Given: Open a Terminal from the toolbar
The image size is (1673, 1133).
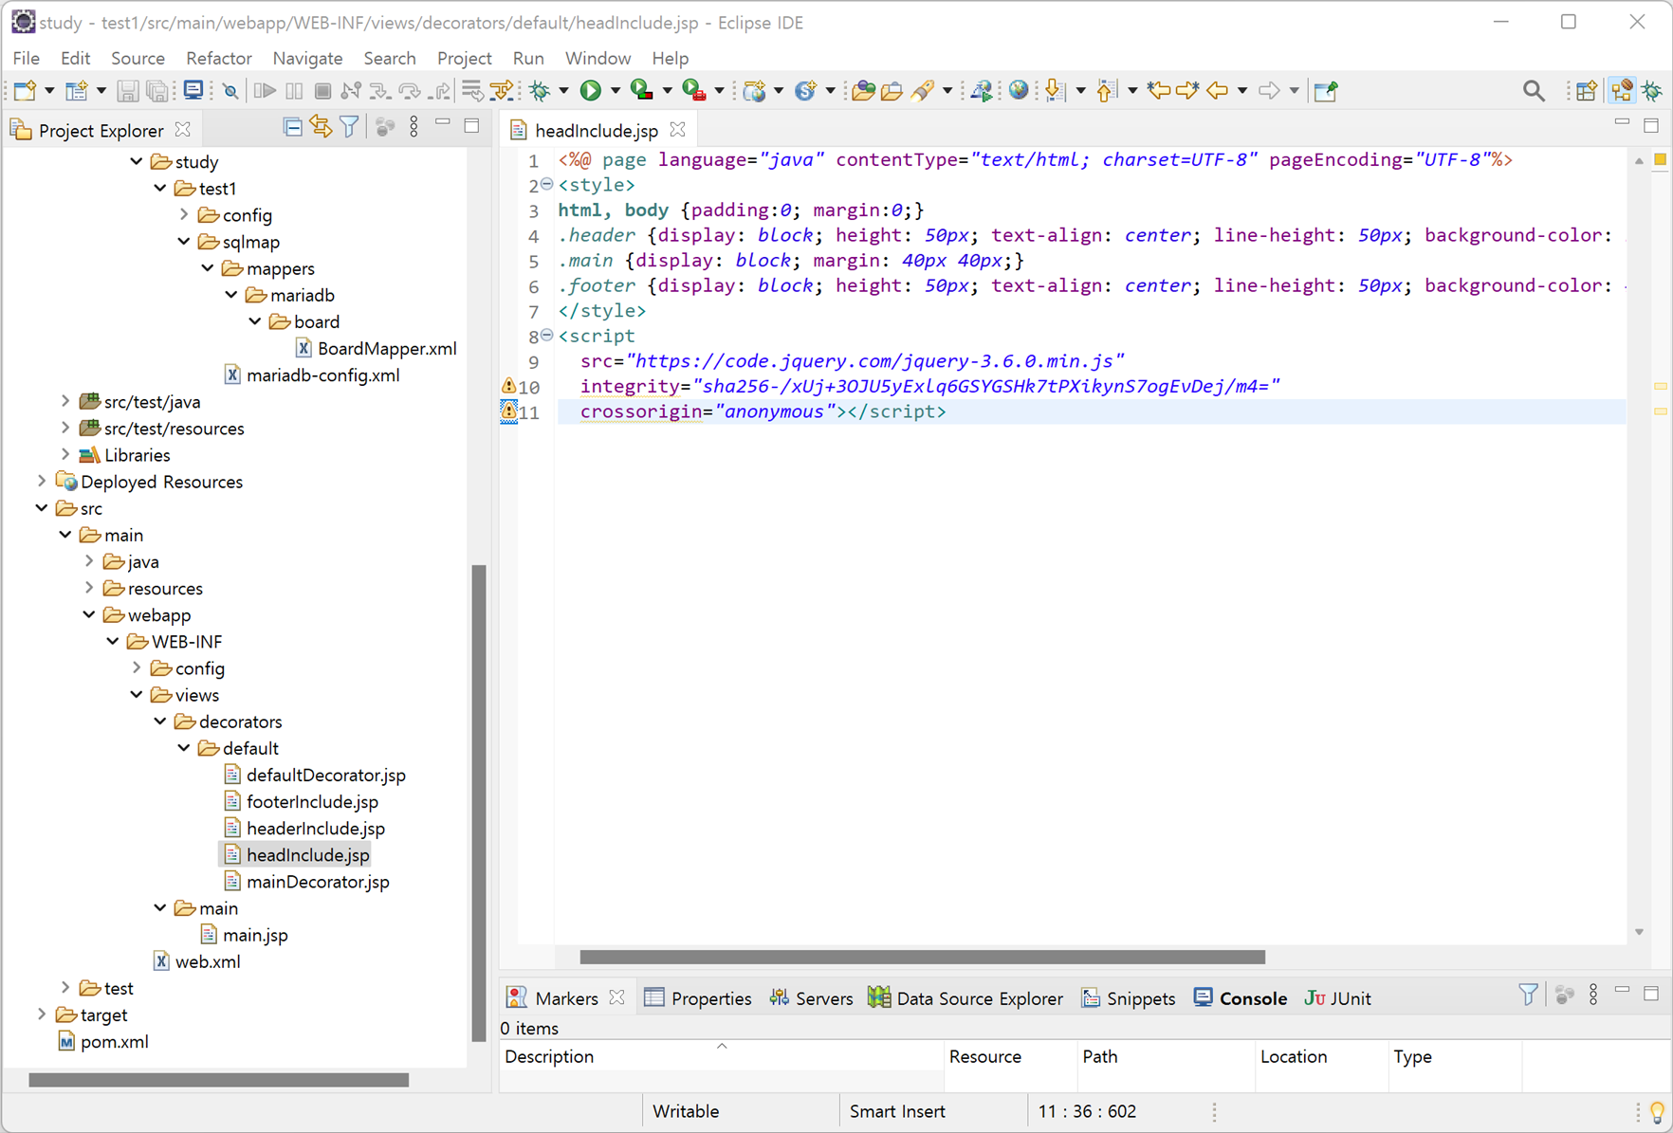Looking at the screenshot, I should [193, 90].
